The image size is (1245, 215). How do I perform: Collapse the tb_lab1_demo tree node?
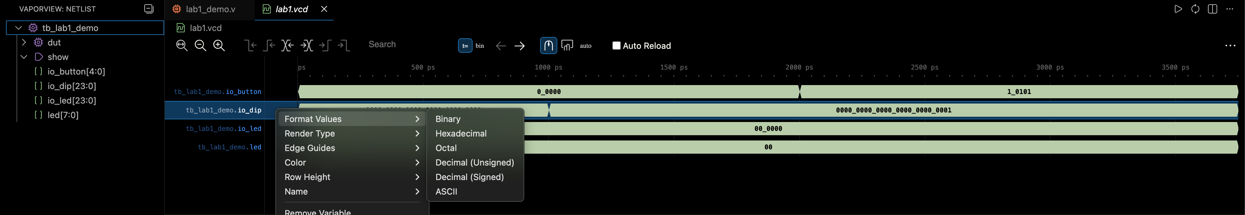pos(18,28)
